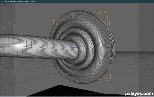Viewport: 154px width, 97px height.
Task: Open the Cameras menu
Action: [x=12, y=2]
